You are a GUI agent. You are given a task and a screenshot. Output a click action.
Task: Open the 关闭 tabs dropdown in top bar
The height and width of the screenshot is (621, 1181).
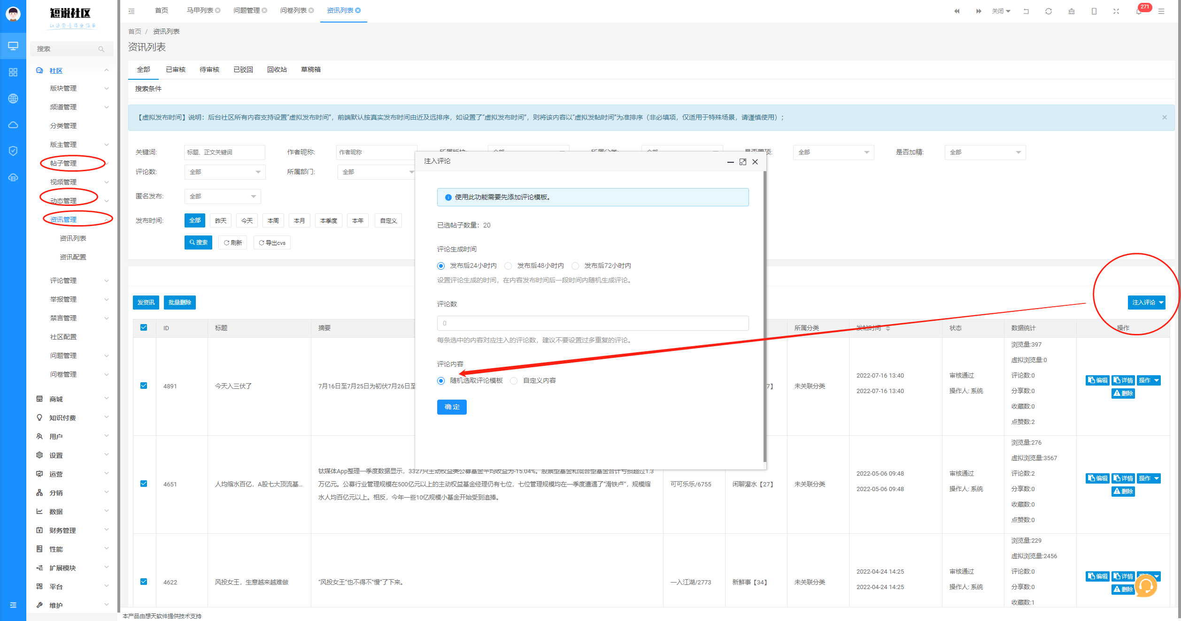click(x=1001, y=11)
